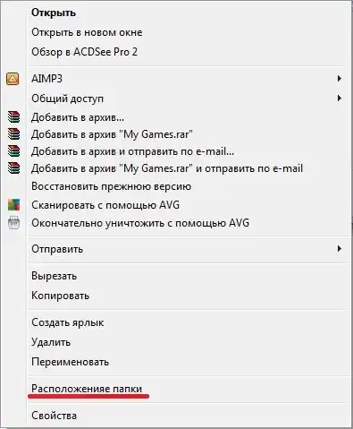The height and width of the screenshot is (429, 353).
Task: Click the AVG colored scan icon
Action: [13, 205]
